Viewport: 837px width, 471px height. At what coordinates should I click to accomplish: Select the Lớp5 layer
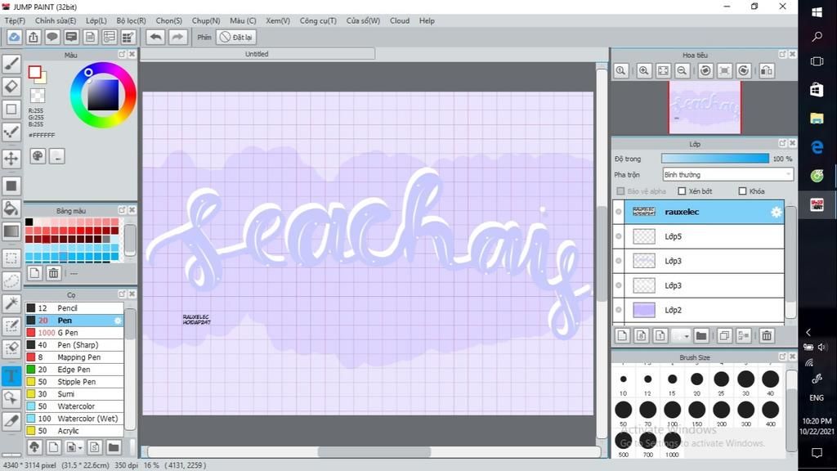[x=705, y=236]
